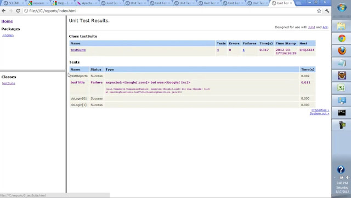Click the Windows Start orb
351x198 pixels.
coord(342,8)
